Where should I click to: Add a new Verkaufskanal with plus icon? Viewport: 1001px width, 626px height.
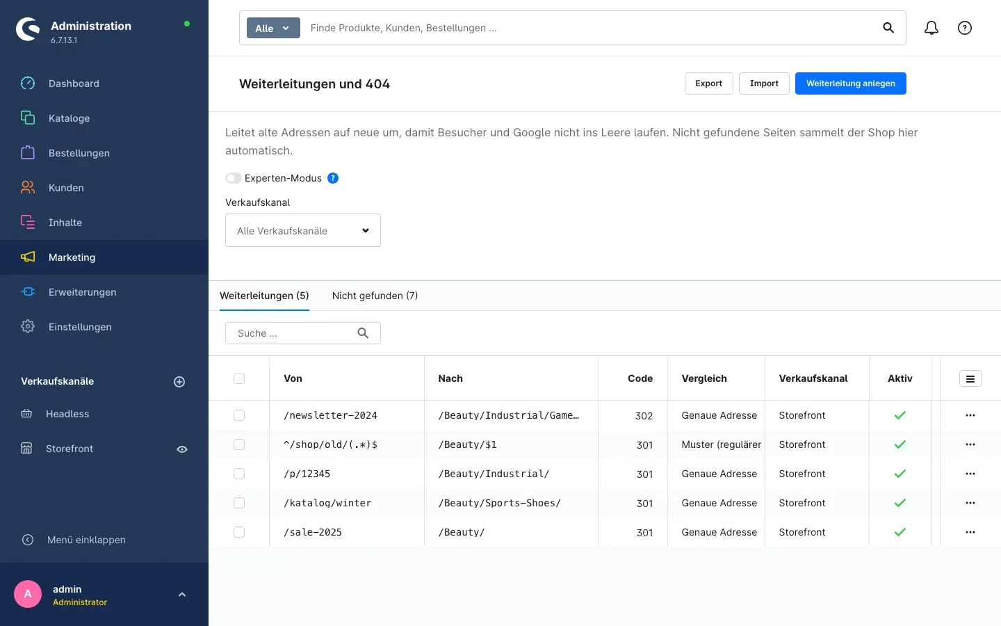[179, 382]
